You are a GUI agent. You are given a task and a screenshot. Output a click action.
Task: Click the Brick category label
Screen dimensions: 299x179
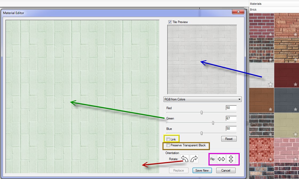coord(253,10)
